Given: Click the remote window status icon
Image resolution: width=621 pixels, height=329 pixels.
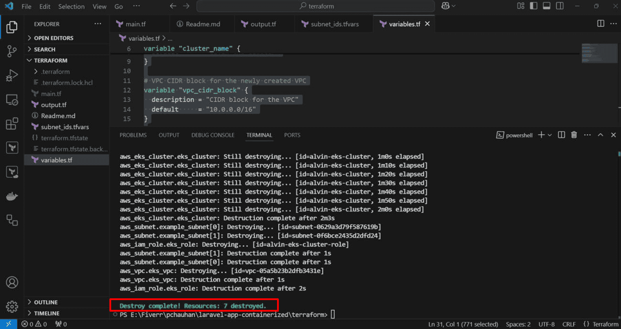Looking at the screenshot, I should [x=9, y=324].
